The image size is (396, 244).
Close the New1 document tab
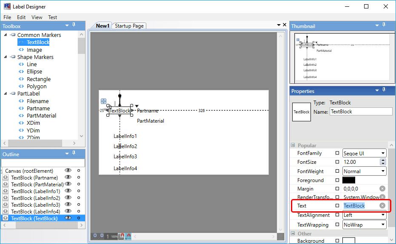[x=285, y=25]
